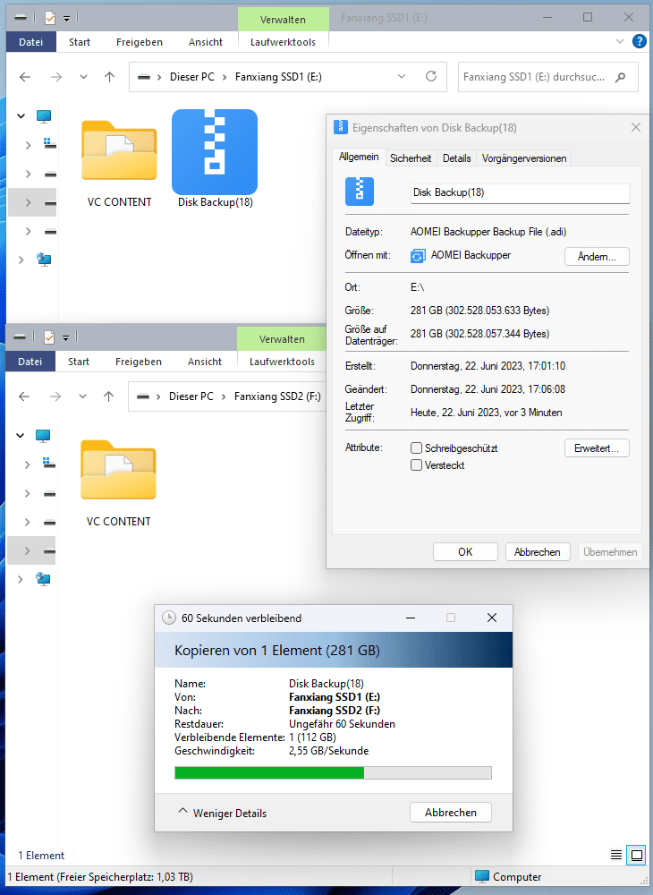
Task: Open Disk Backup(18) file in E: window
Action: click(x=215, y=158)
